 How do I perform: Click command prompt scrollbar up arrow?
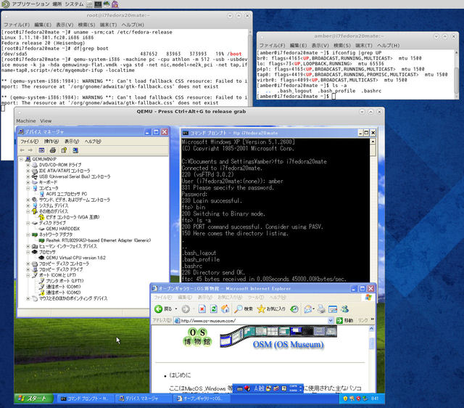tap(373, 142)
